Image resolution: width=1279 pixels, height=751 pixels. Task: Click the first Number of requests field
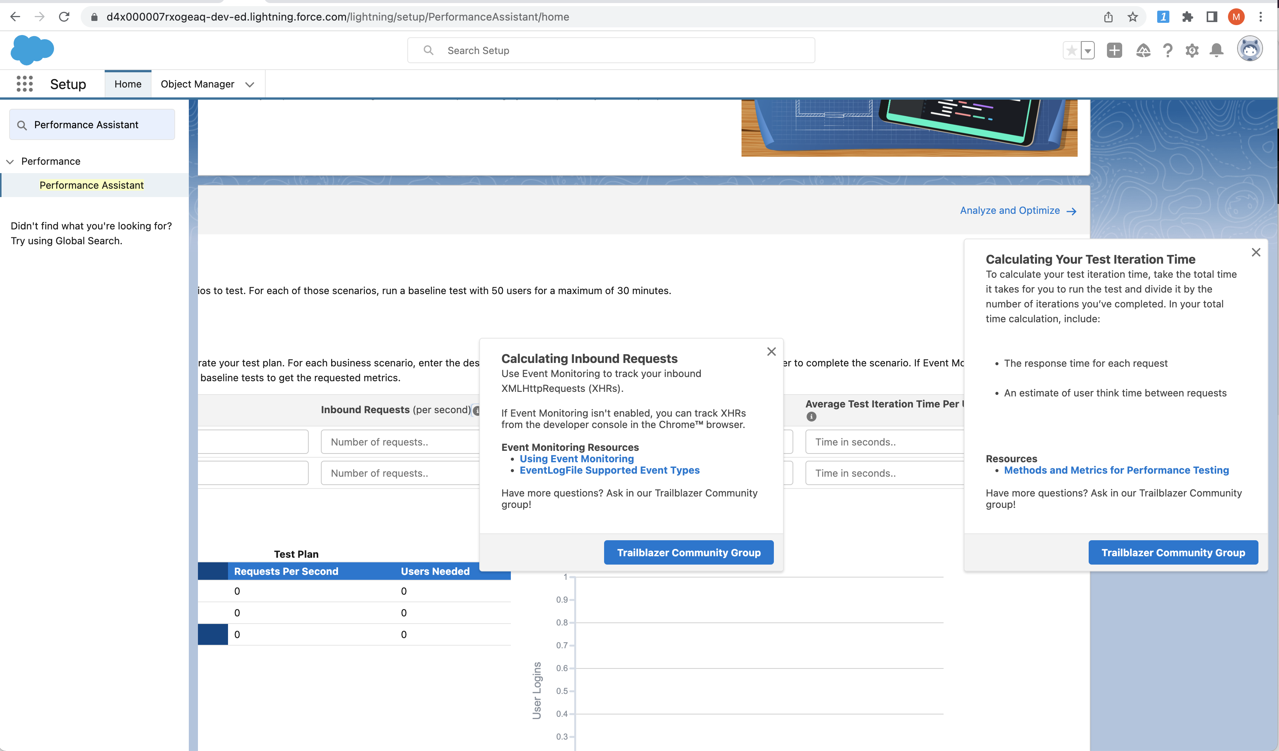(x=400, y=442)
